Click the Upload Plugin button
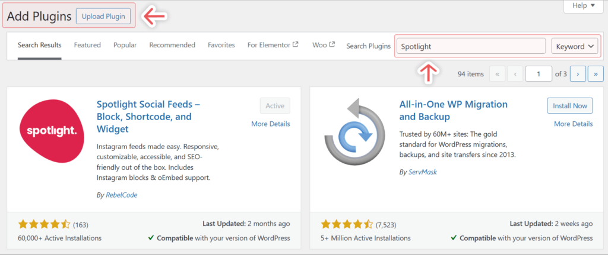608x255 pixels. click(103, 16)
